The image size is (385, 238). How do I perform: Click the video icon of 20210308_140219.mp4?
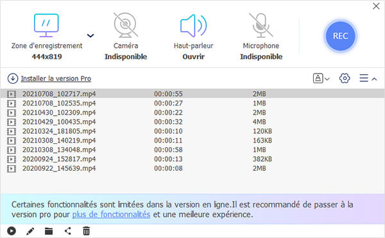point(12,141)
